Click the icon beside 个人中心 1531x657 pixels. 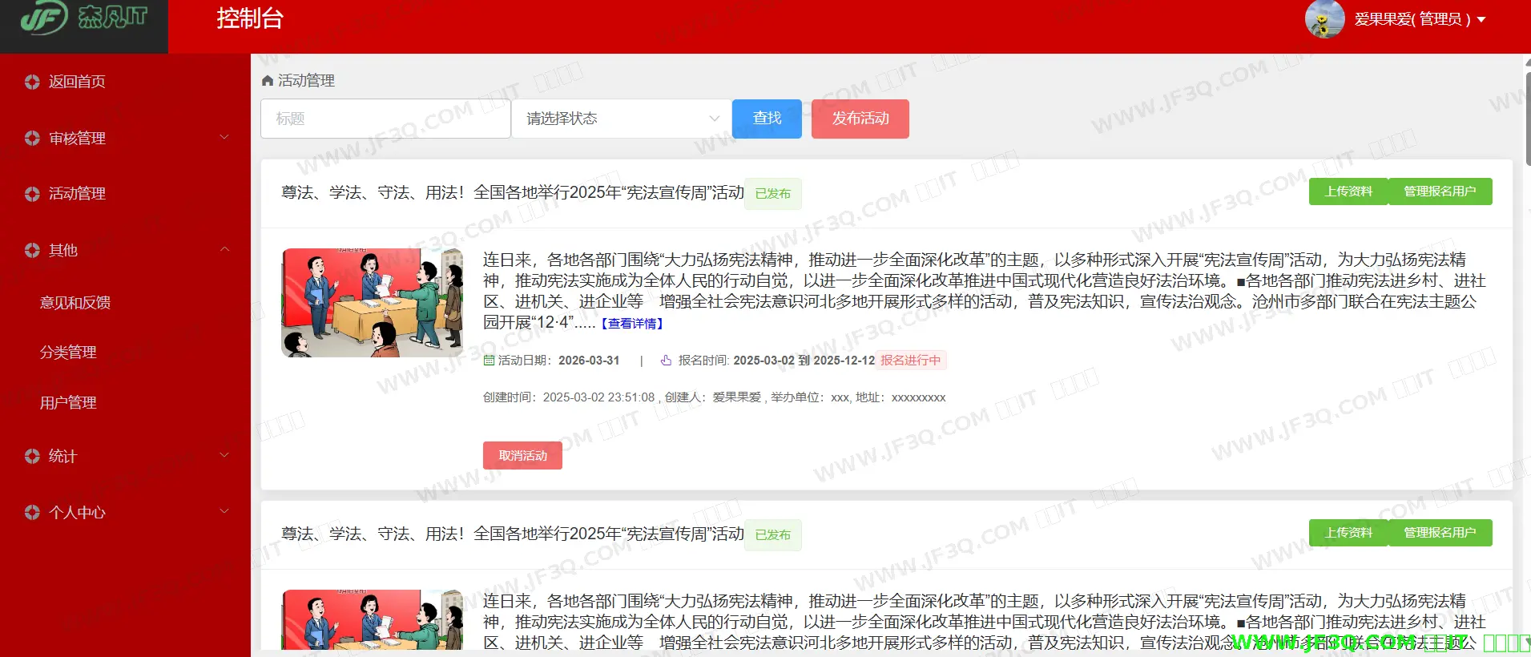[32, 512]
